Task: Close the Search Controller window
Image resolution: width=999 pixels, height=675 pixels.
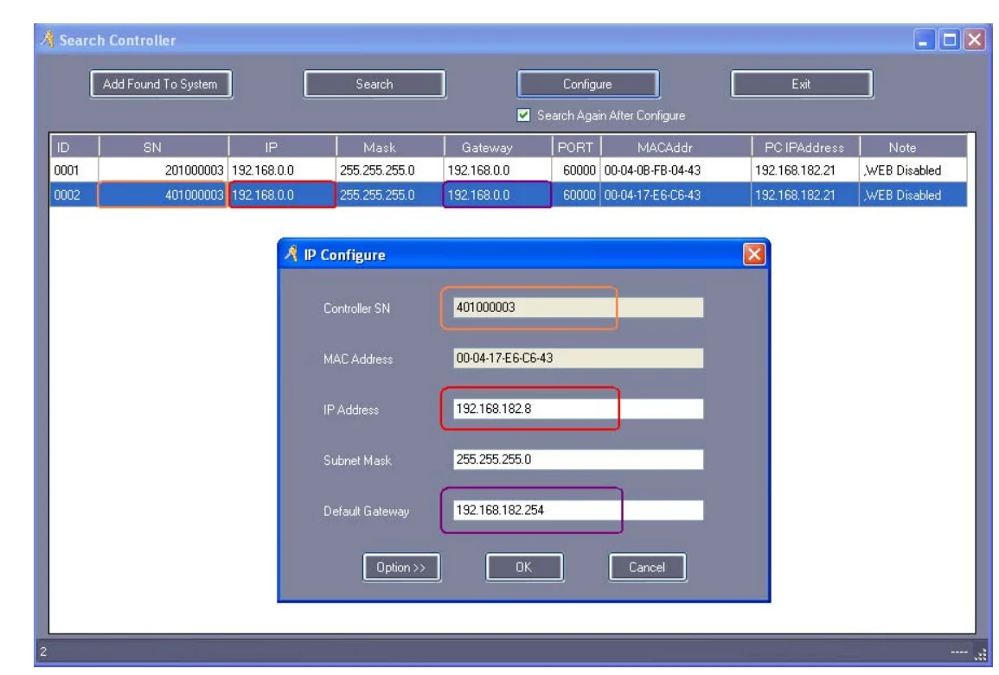Action: (x=974, y=40)
